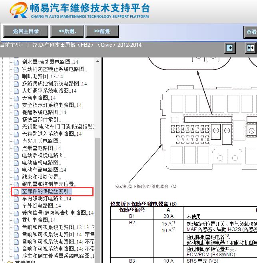Select 大灯调平系统电路图 entry
Screen dimensions: 257x263
coord(49,91)
